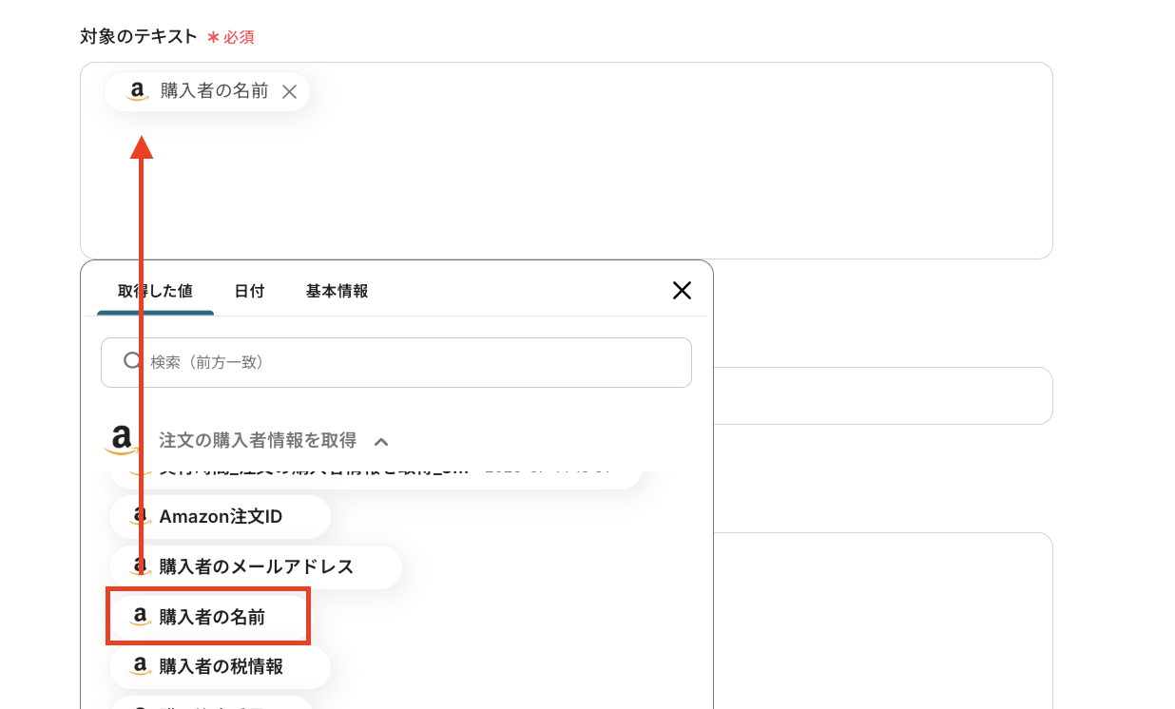Focus the 検索（前方一致） search field

coord(409,362)
